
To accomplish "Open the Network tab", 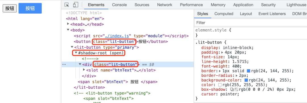I will coord(165,5).
